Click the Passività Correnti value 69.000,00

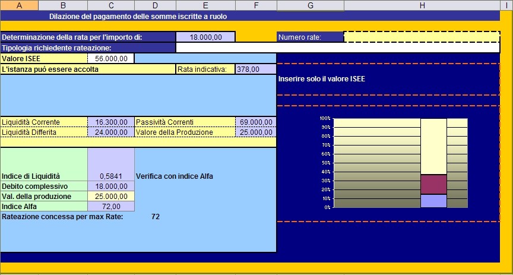pyautogui.click(x=256, y=122)
